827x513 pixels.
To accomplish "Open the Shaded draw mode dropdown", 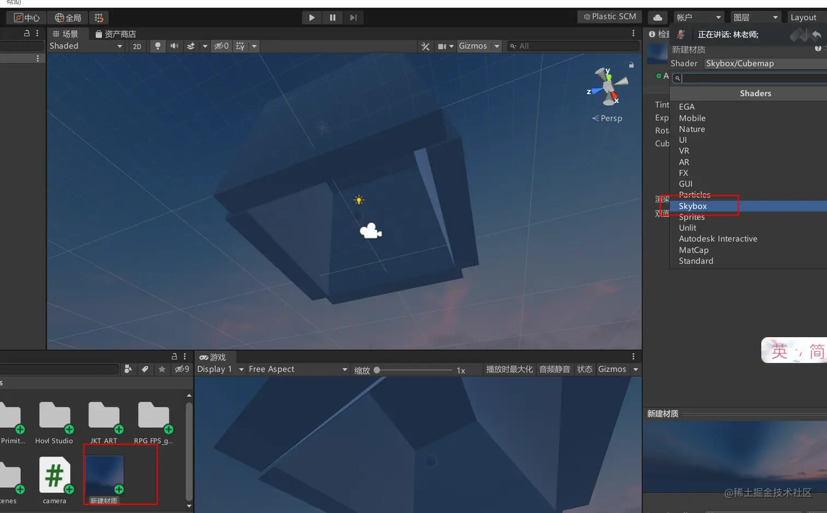I will [x=86, y=46].
